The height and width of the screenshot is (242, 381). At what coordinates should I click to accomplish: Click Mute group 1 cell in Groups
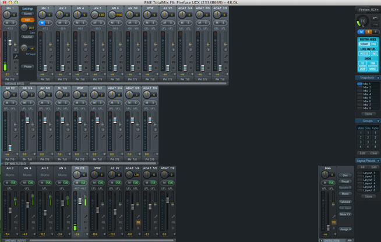pos(361,133)
